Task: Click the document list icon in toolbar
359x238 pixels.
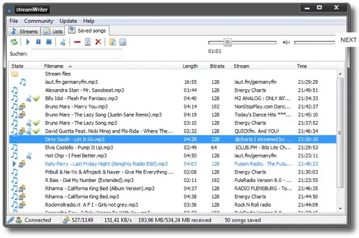Action: [x=88, y=42]
